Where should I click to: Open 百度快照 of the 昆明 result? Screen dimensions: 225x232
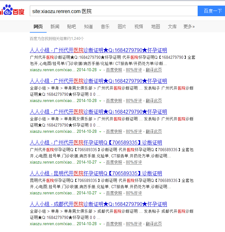coord(114,193)
